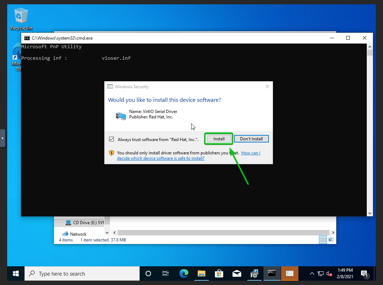Image resolution: width=383 pixels, height=285 pixels.
Task: Switch to File Explorer in the taskbar
Action: click(201, 274)
